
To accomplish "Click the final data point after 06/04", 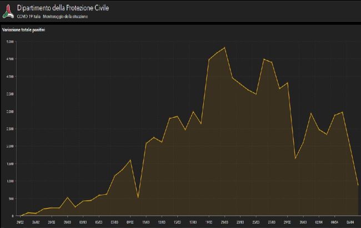I will 358,185.
